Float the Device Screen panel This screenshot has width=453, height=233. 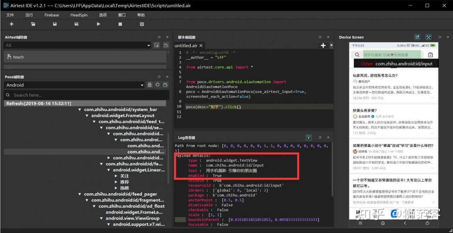pos(440,37)
